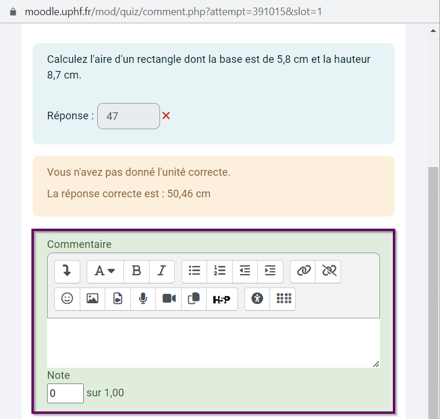Insert an image into the comment
Viewport: 440px width, 419px height.
tap(93, 299)
